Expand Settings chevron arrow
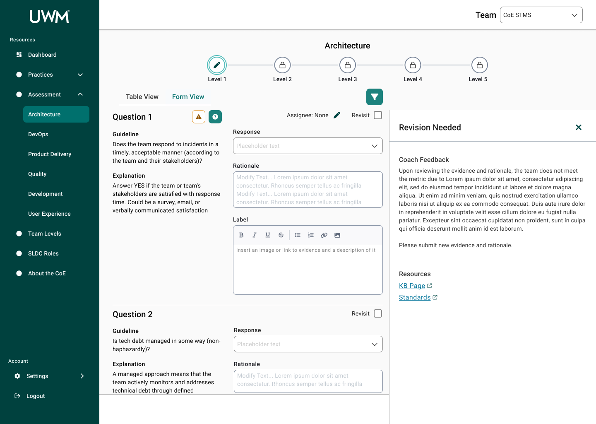596x424 pixels. click(x=82, y=376)
